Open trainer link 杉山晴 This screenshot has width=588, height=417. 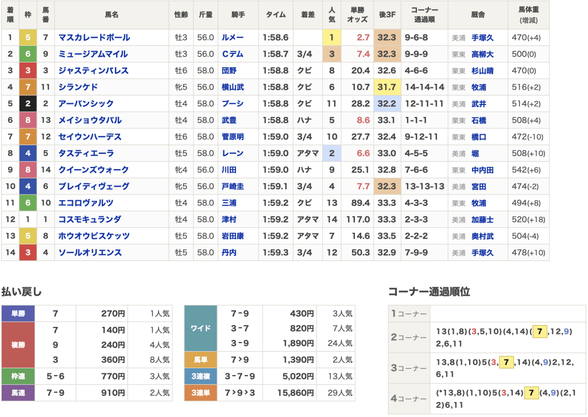482,71
